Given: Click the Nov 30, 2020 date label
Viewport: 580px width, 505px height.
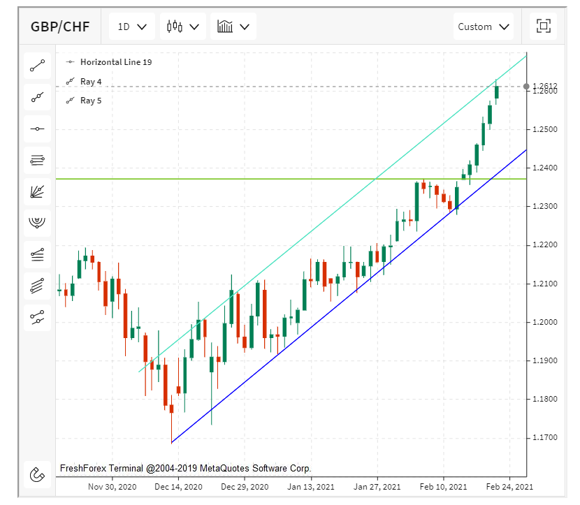Looking at the screenshot, I should click(x=112, y=487).
